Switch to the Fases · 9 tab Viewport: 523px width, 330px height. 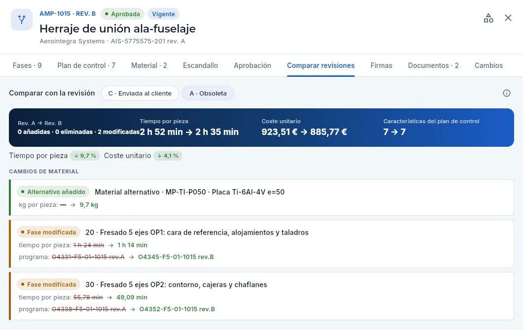pyautogui.click(x=27, y=66)
